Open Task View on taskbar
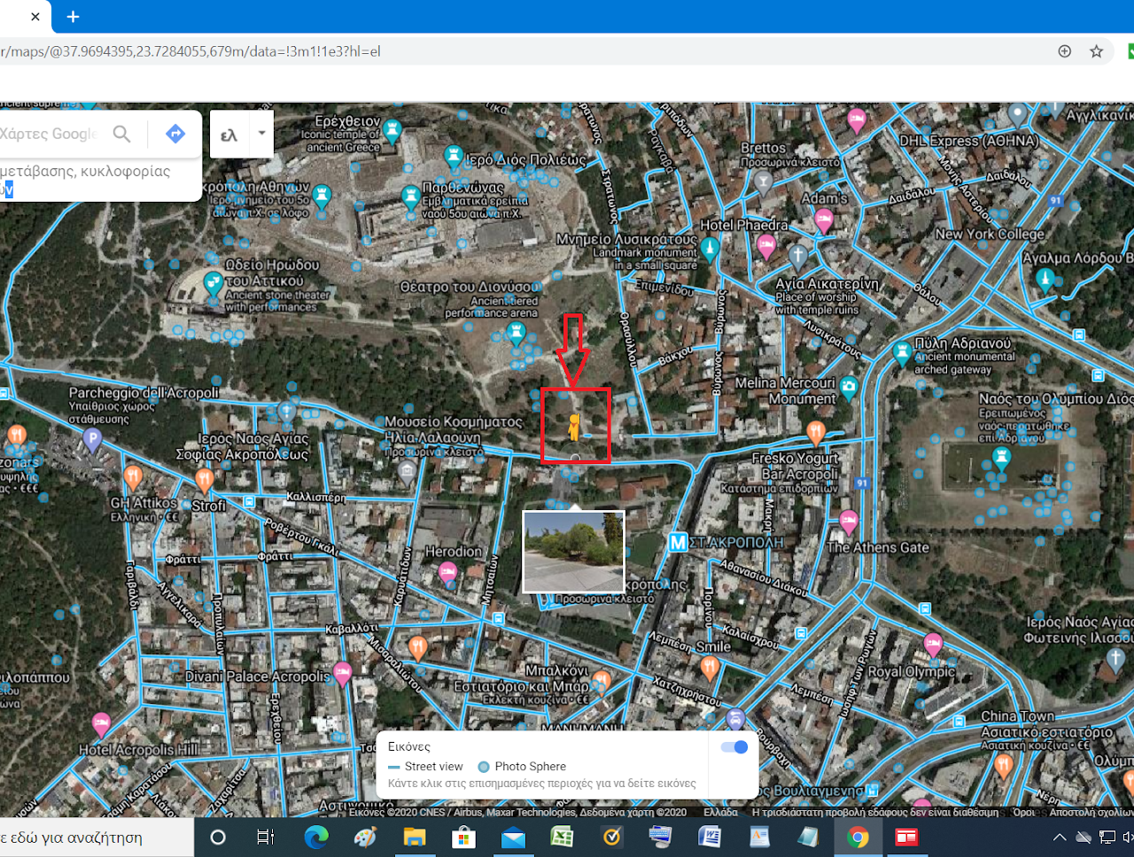Viewport: 1134px width, 857px height. pyautogui.click(x=265, y=838)
